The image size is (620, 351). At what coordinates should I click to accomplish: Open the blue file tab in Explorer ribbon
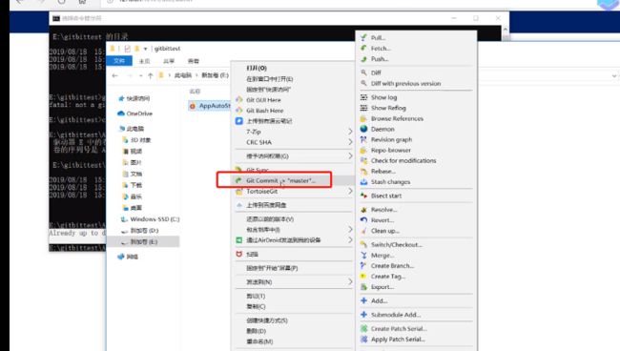click(119, 61)
